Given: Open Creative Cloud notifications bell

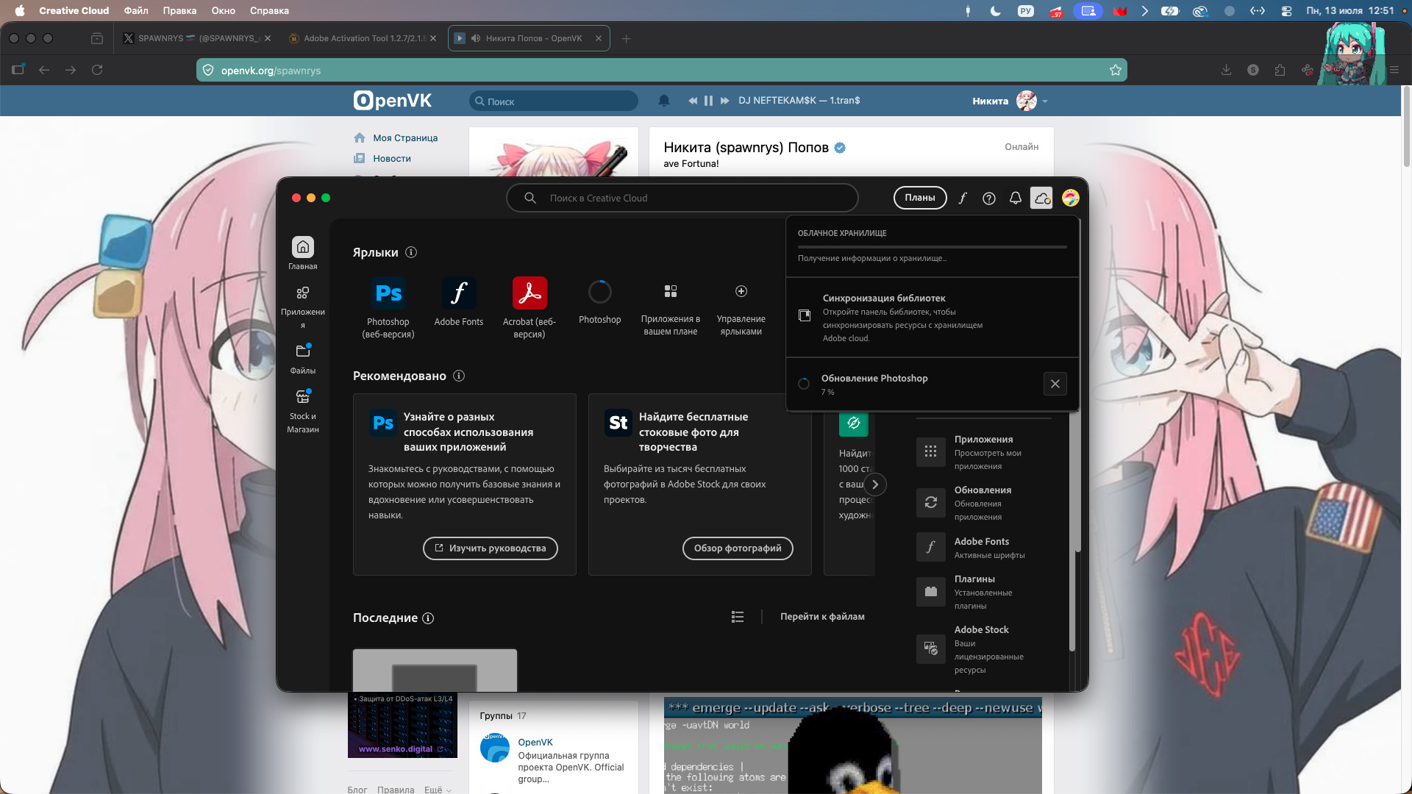Looking at the screenshot, I should [1016, 198].
